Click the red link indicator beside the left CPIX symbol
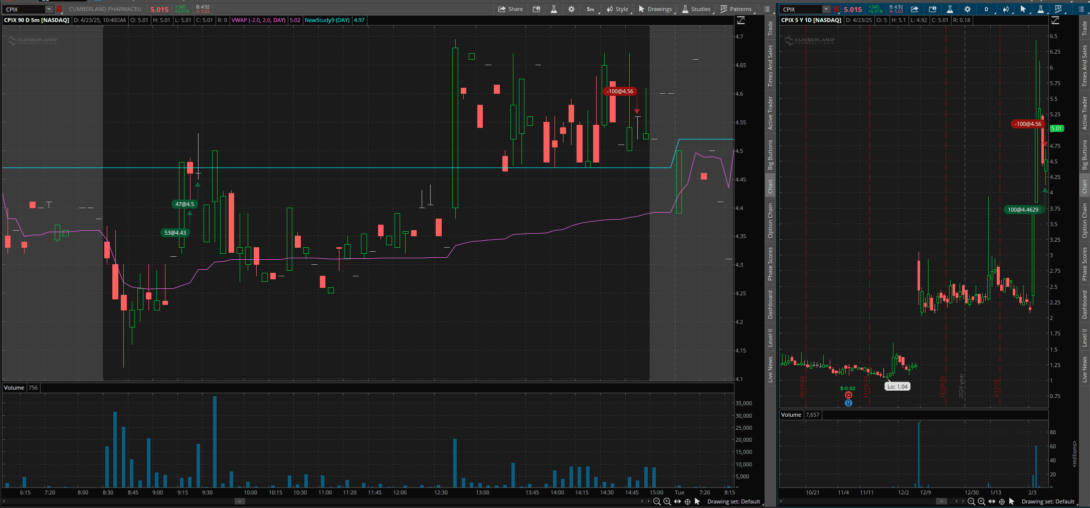The height and width of the screenshot is (508, 1090). 59,9
